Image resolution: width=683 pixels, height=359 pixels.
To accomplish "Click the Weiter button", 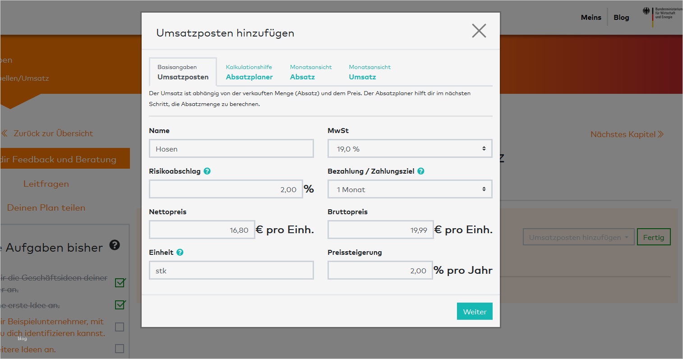I will [x=475, y=311].
